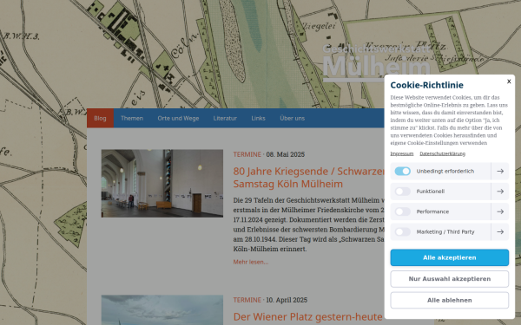Click TERMINE category above 08. Mai 2025
521x325 pixels.
coord(247,154)
